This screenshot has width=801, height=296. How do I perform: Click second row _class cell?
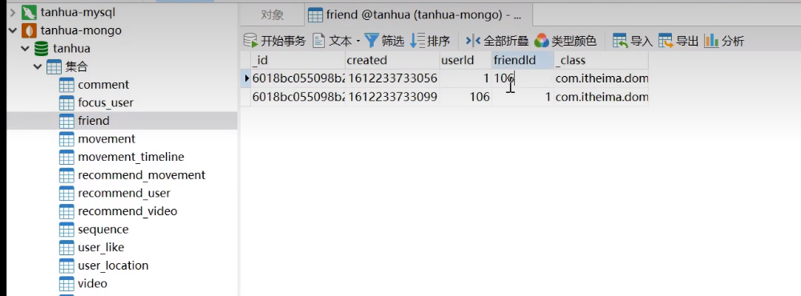point(601,97)
